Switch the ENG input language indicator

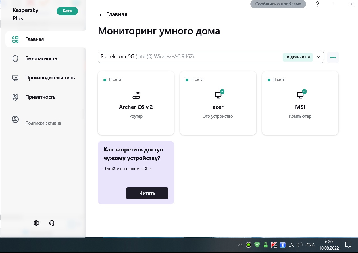pos(311,245)
